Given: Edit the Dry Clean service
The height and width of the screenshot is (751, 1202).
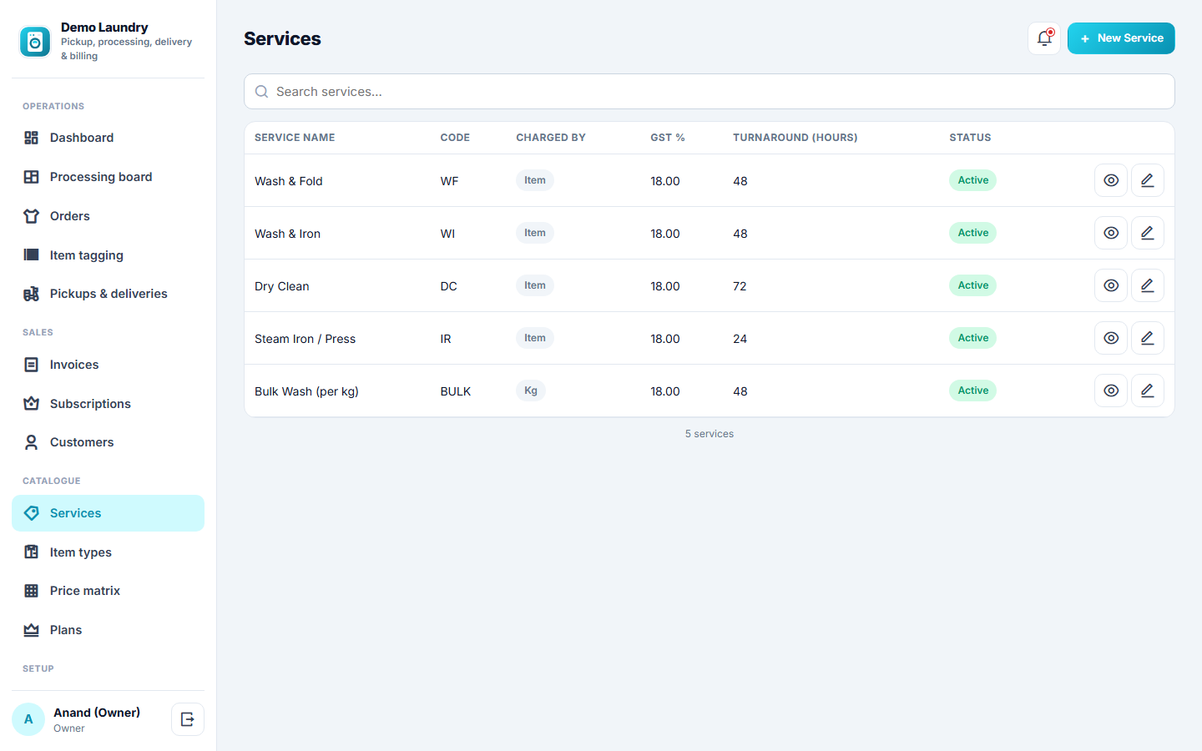Looking at the screenshot, I should (1148, 285).
